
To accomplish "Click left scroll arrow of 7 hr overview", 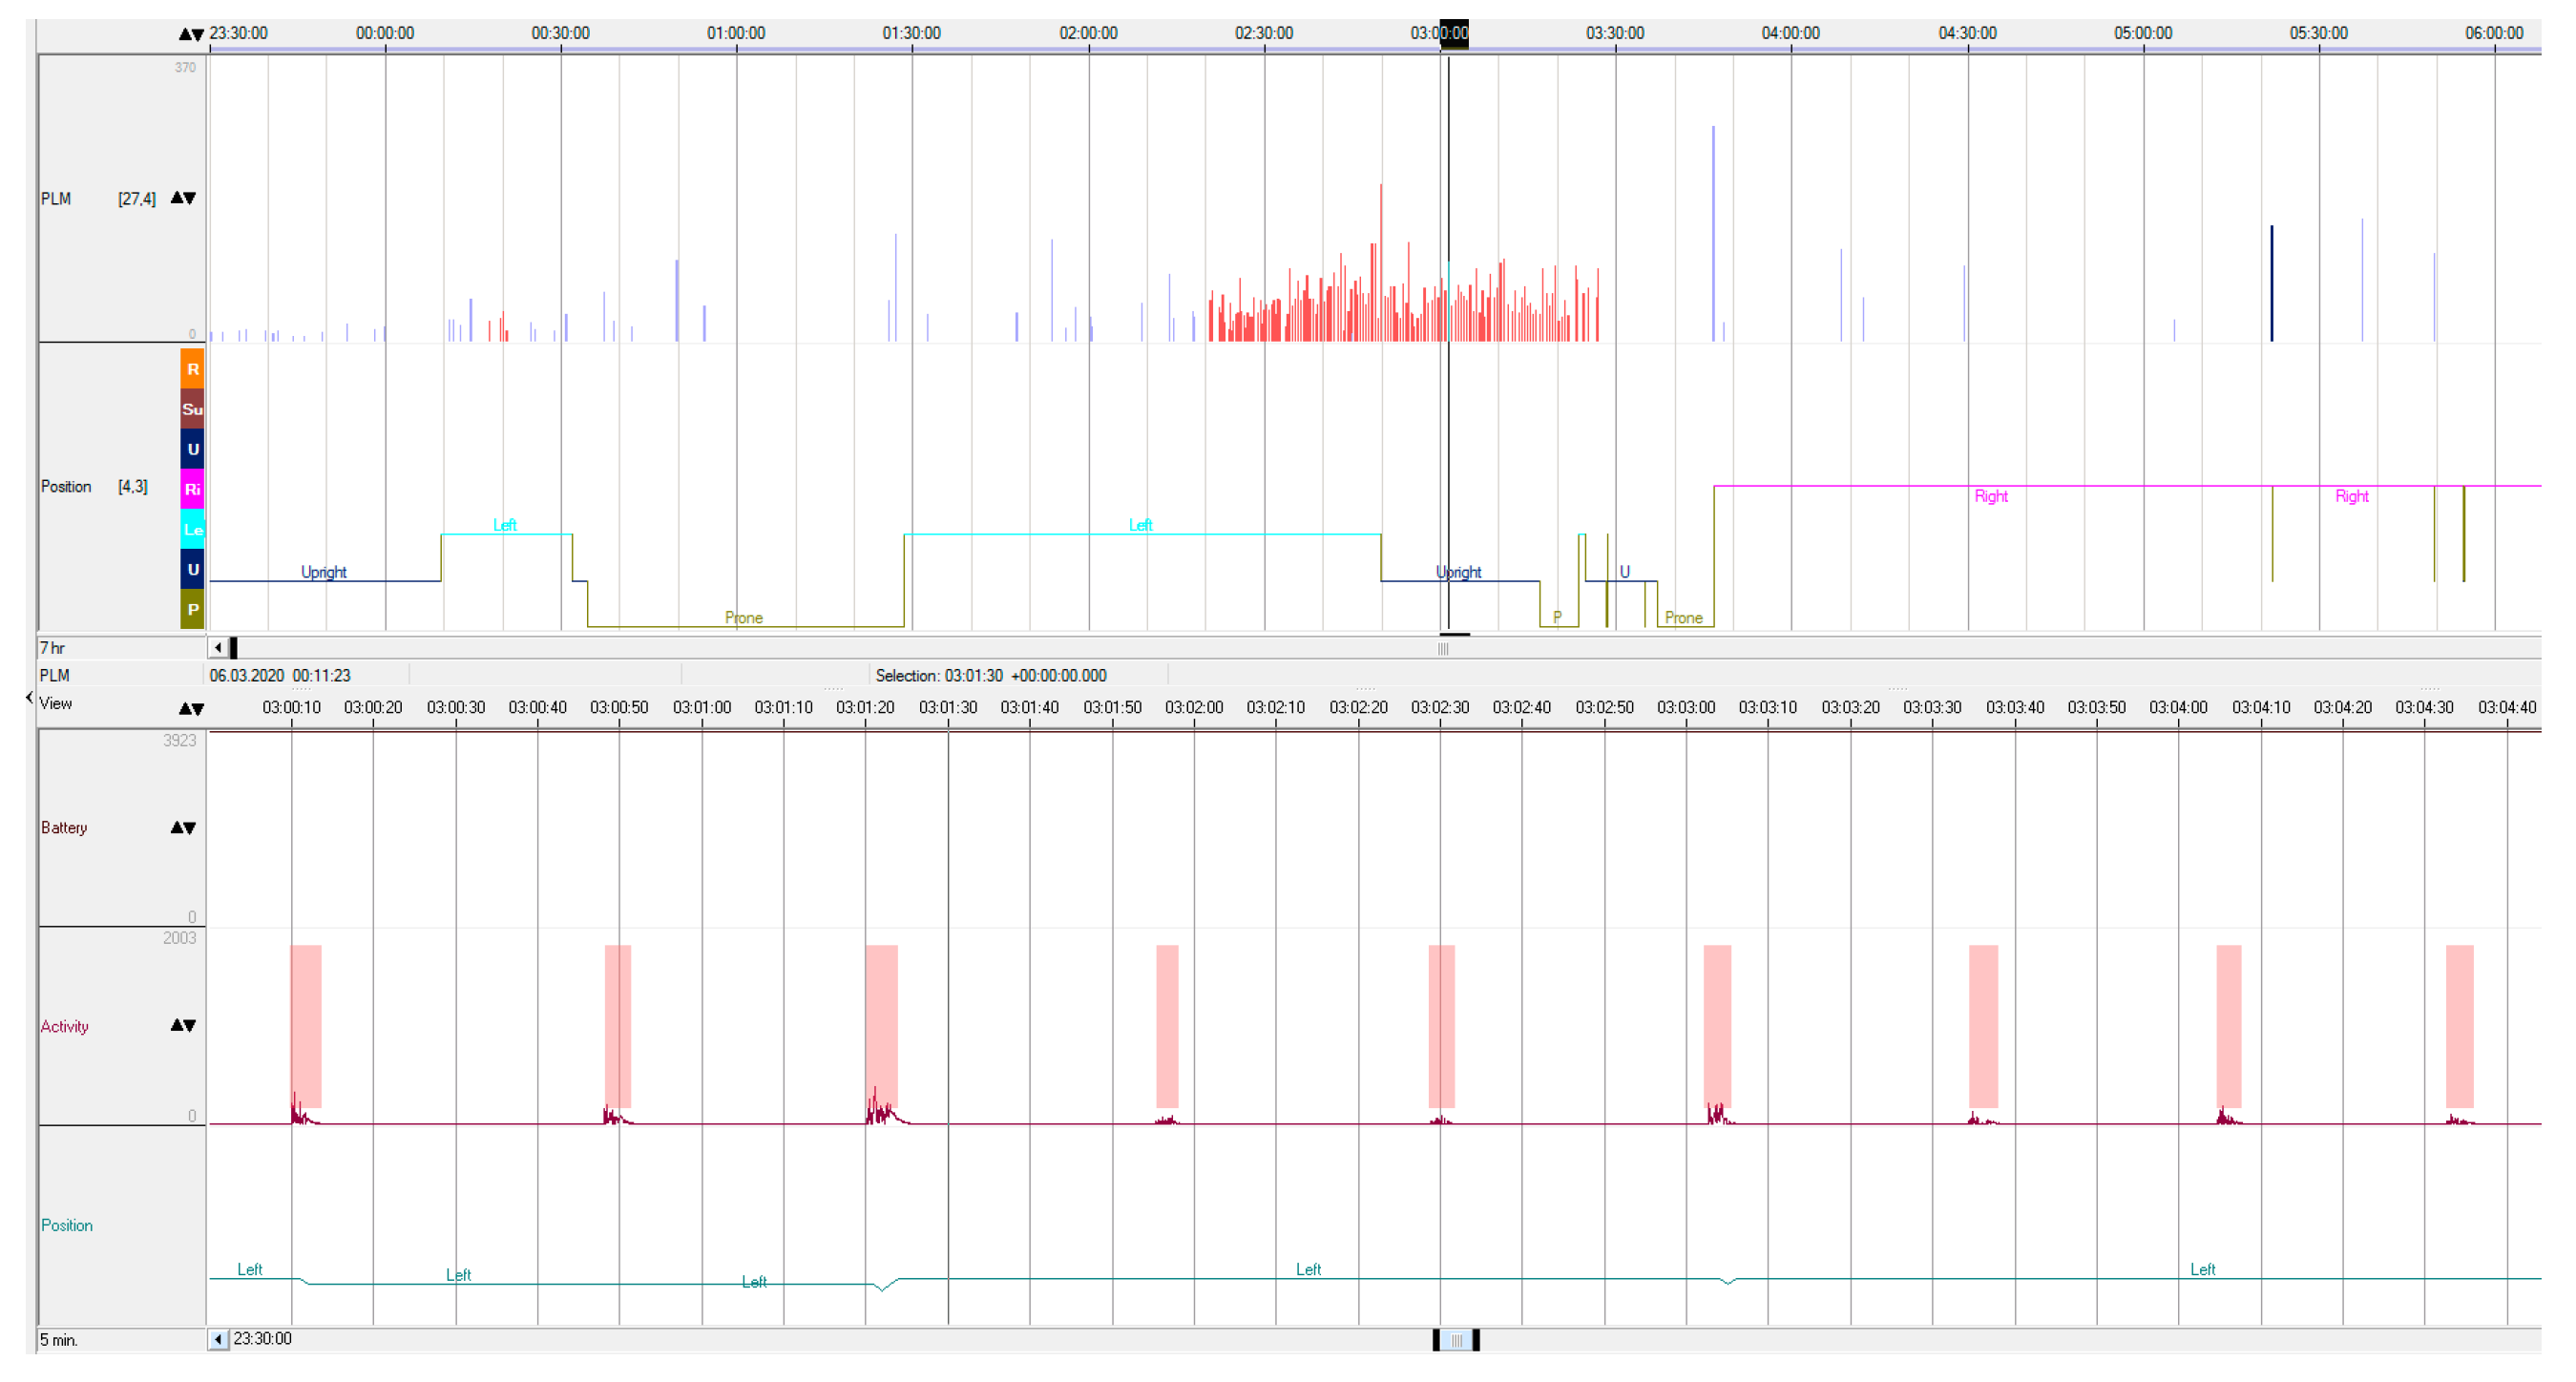I will (218, 648).
